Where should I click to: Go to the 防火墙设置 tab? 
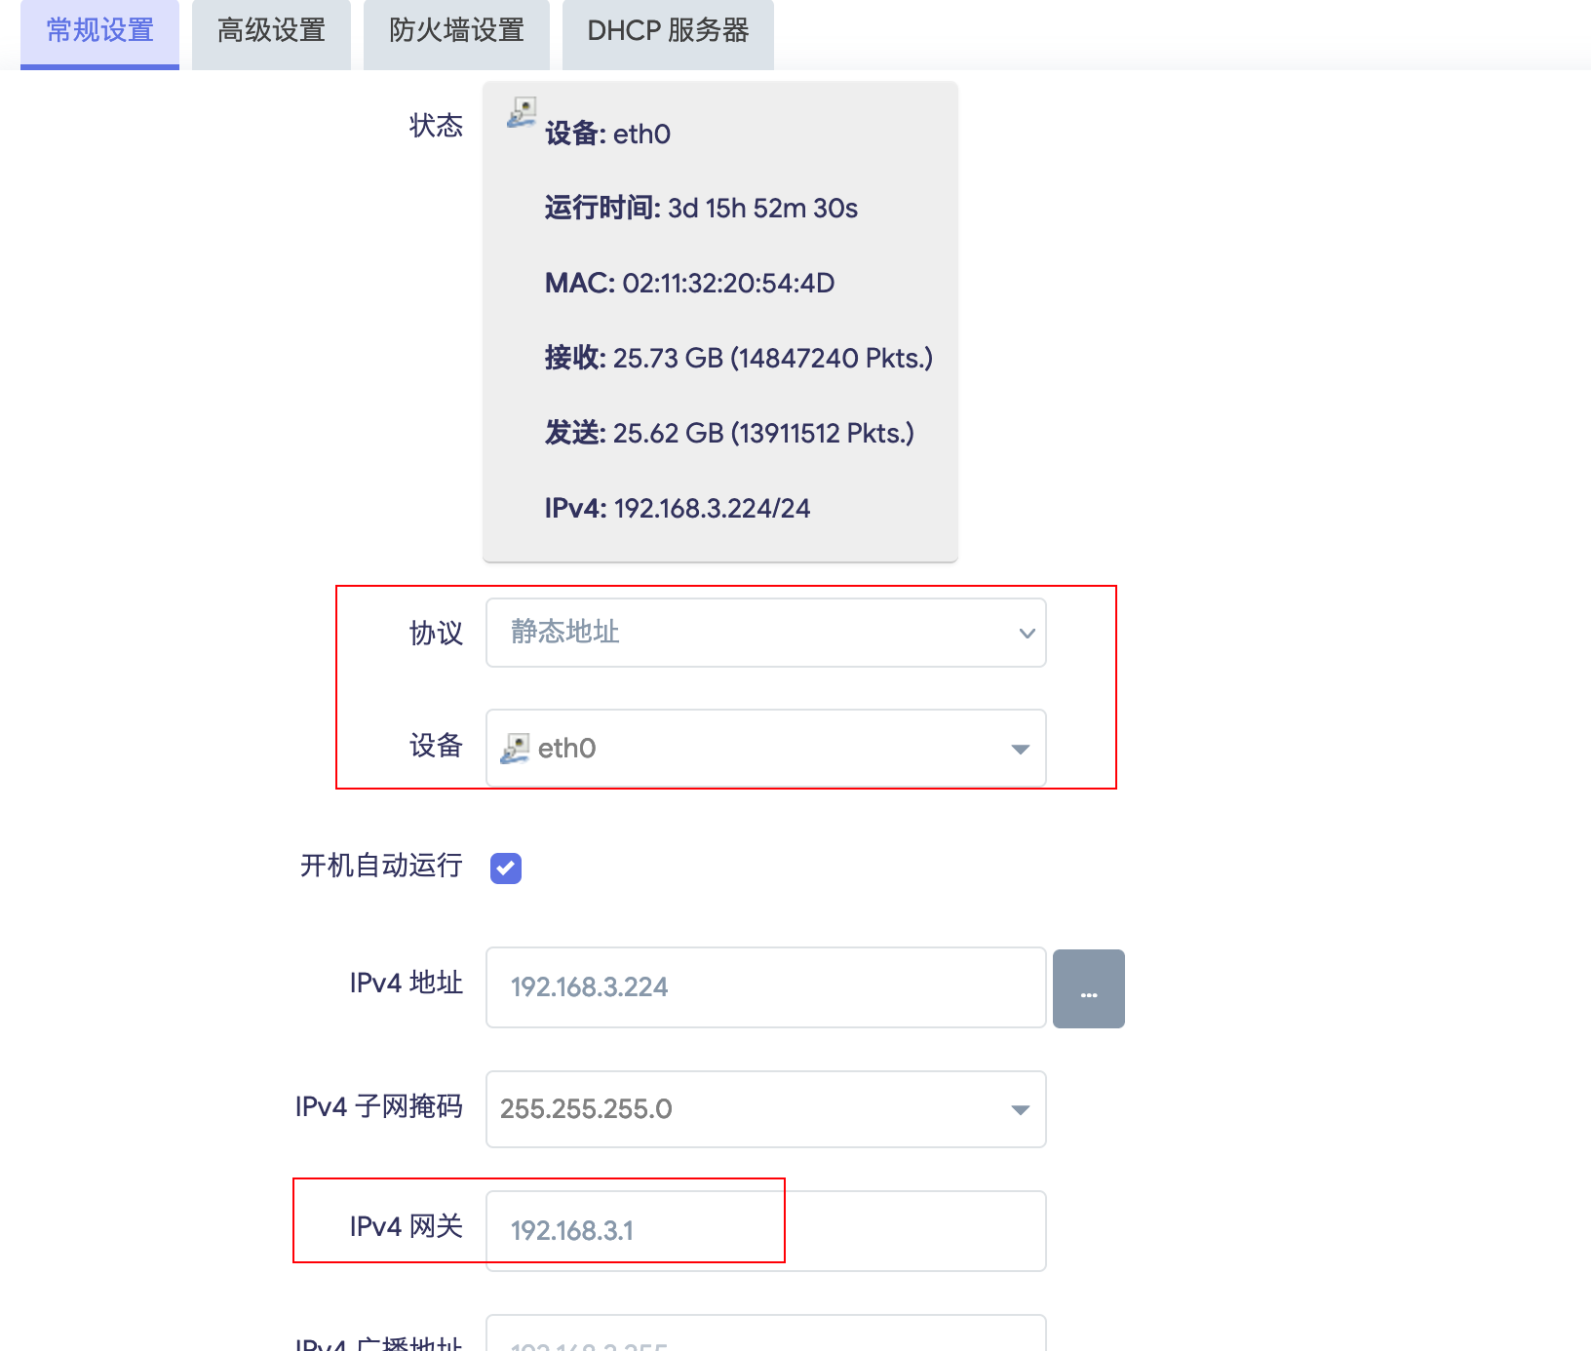[456, 32]
